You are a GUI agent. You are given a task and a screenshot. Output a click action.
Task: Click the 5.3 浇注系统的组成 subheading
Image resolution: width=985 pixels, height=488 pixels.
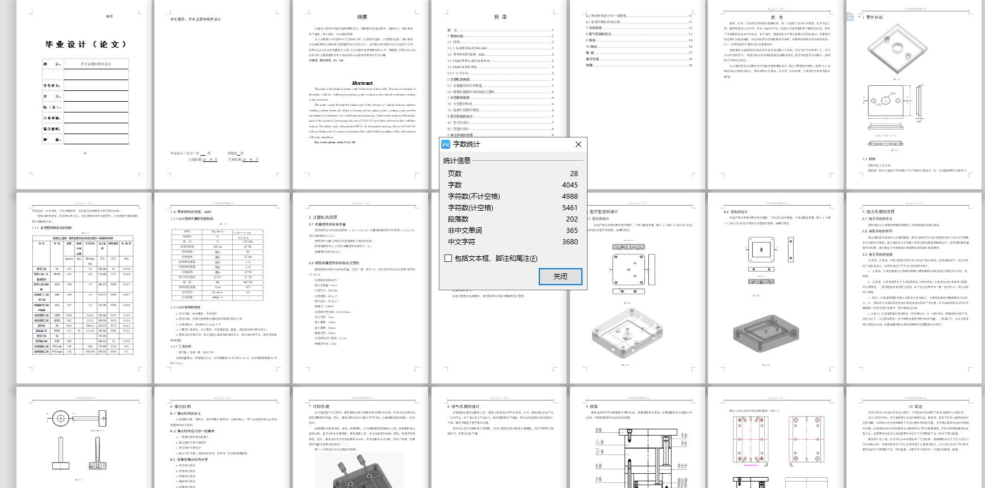coord(878,255)
